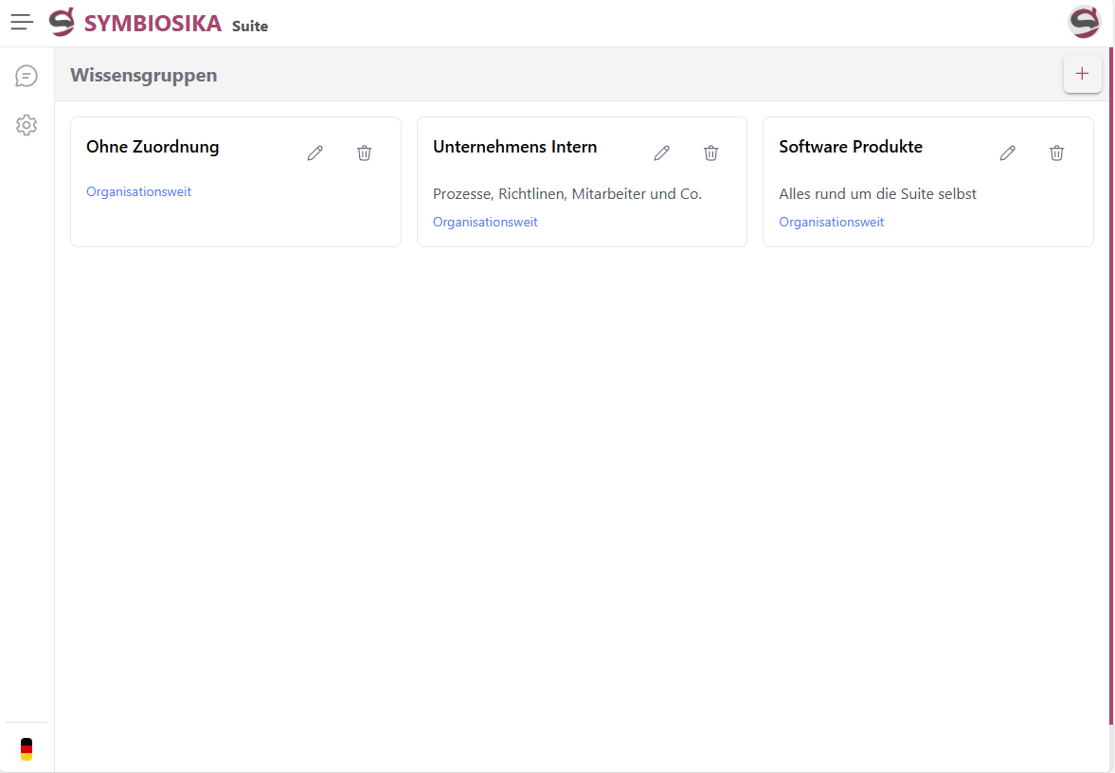Edit the Unternehmens Intern group
Image resolution: width=1115 pixels, height=773 pixels.
[x=661, y=153]
